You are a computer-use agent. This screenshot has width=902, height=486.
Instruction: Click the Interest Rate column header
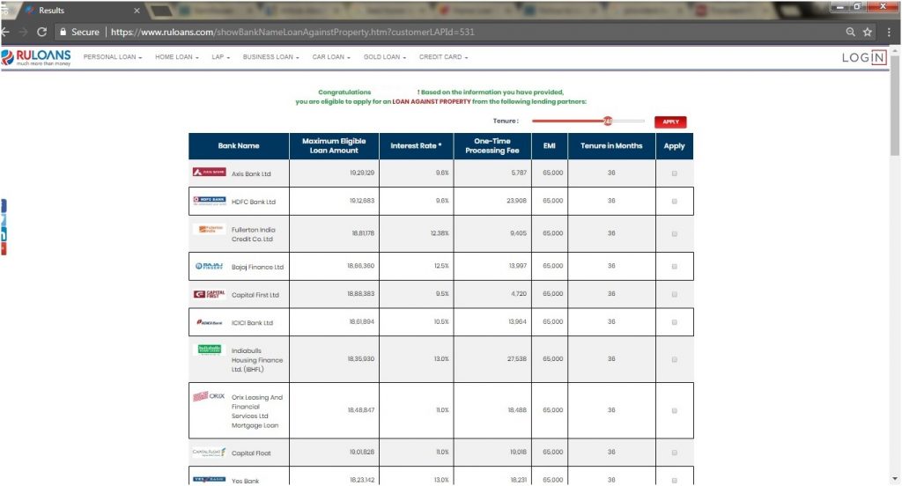tap(416, 146)
